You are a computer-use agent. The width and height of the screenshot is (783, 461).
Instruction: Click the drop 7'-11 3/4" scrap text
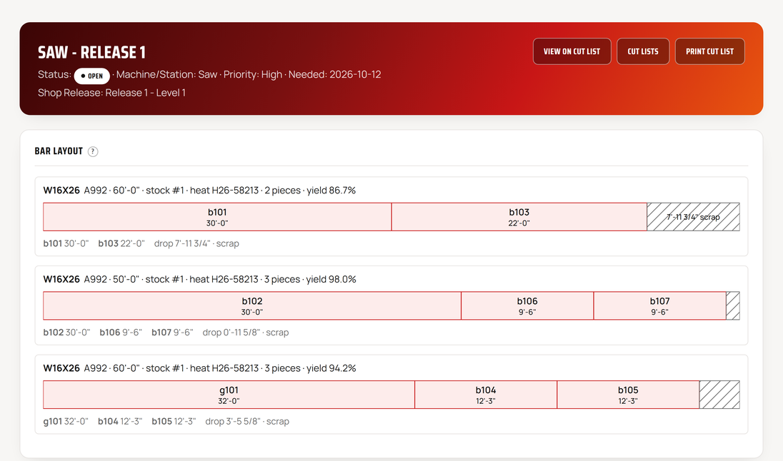pos(196,243)
